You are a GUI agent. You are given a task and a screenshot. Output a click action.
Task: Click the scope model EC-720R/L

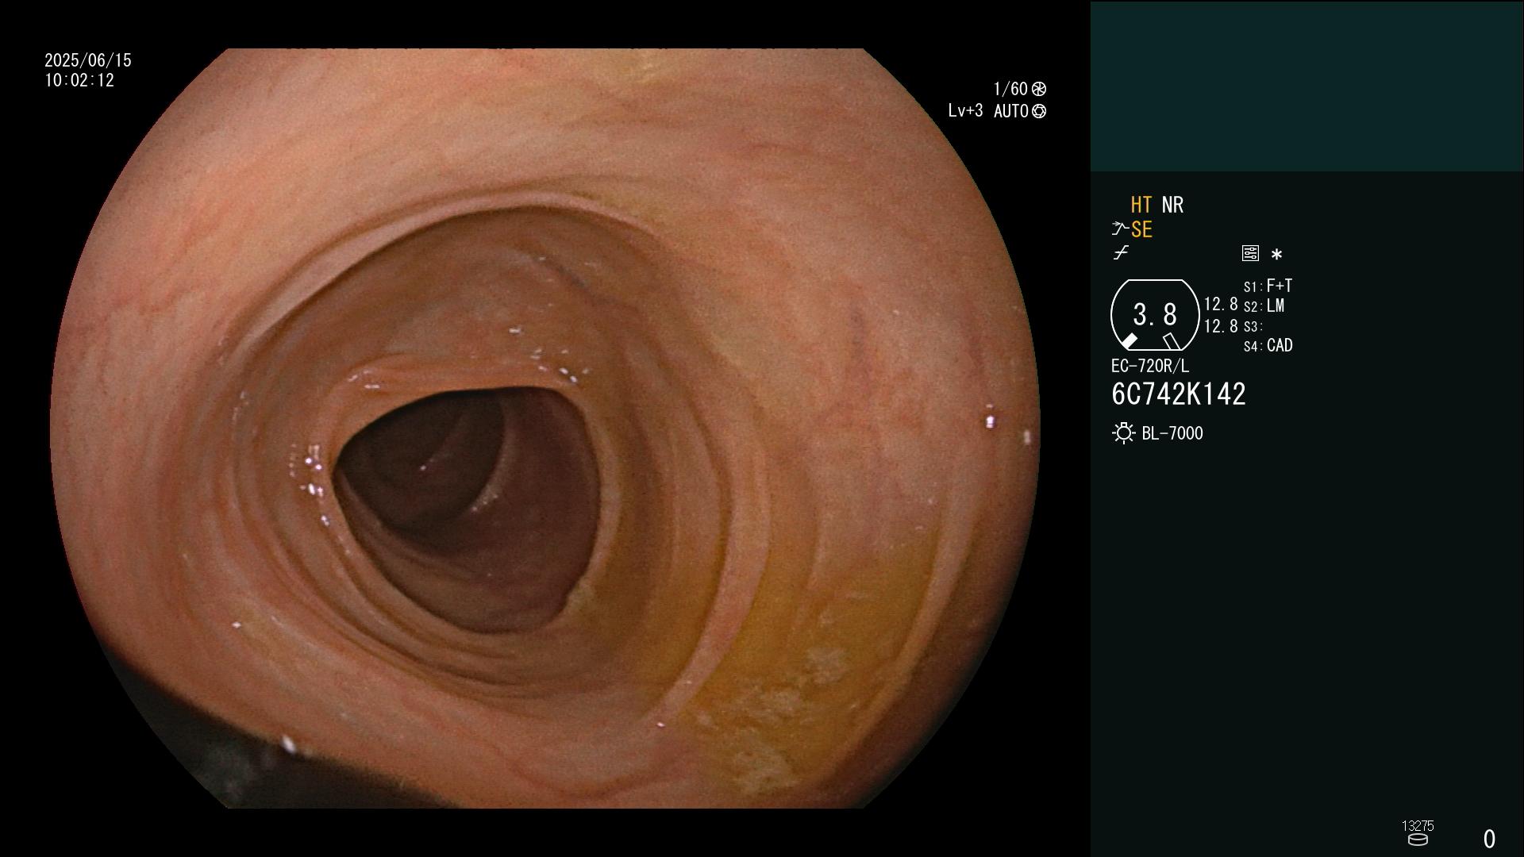coord(1150,366)
